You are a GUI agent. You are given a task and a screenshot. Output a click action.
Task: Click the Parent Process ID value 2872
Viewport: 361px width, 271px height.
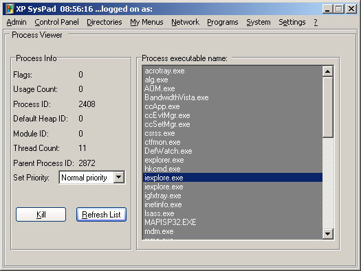[87, 163]
